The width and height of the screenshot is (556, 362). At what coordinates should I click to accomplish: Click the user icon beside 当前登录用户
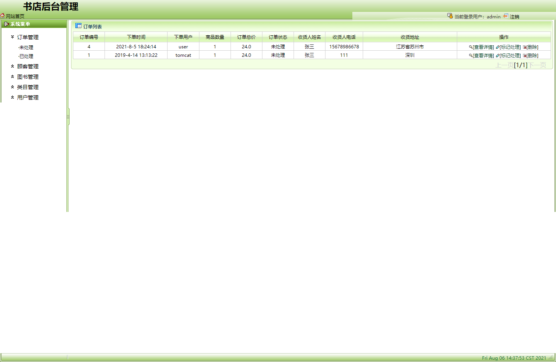click(x=450, y=16)
